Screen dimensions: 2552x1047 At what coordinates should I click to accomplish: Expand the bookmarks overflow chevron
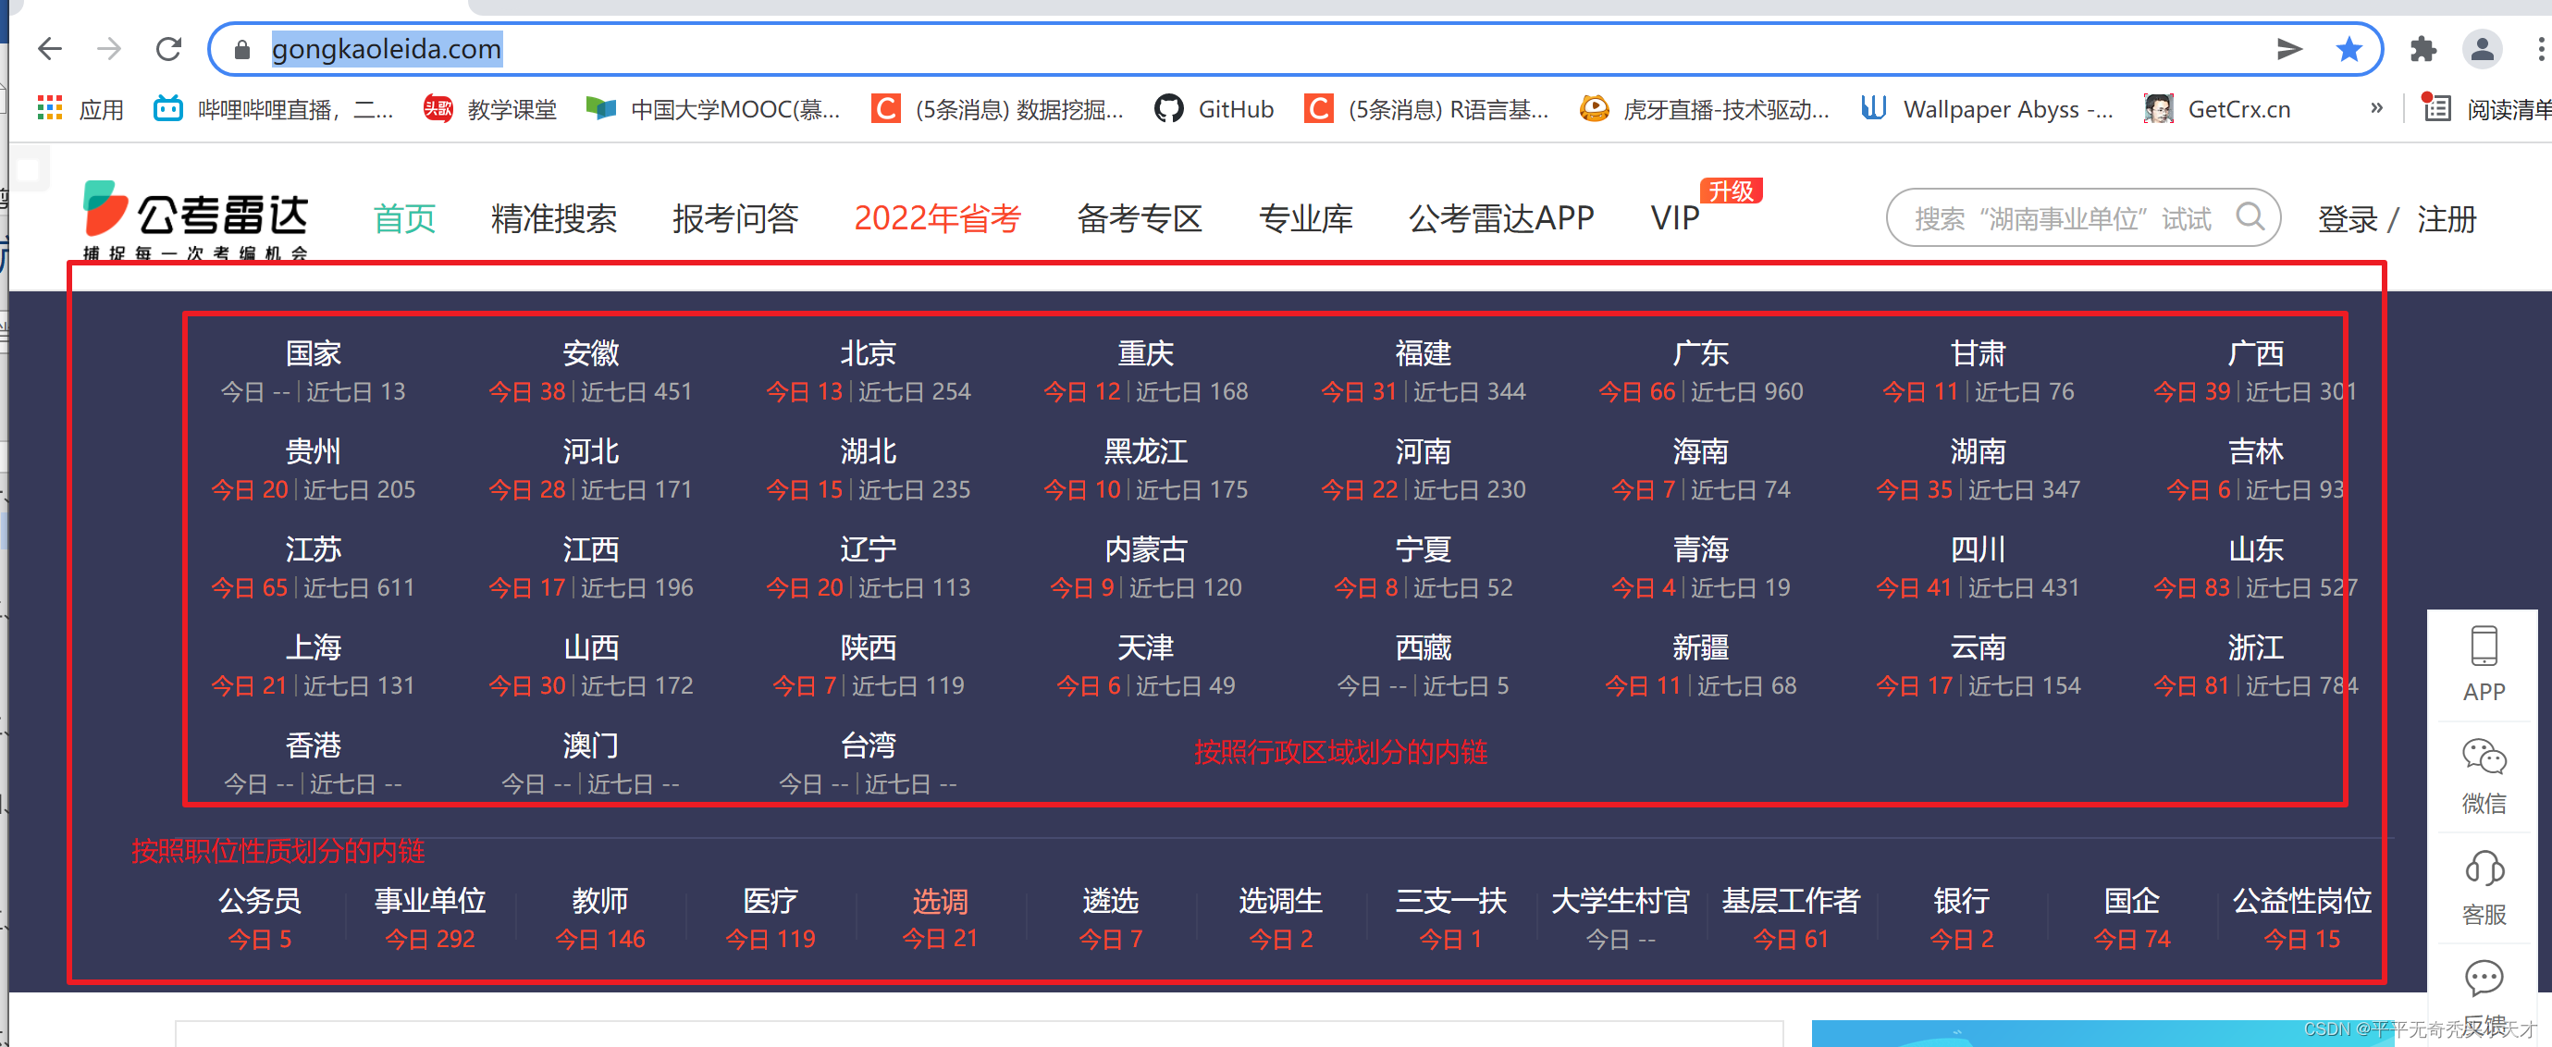pyautogui.click(x=2376, y=108)
